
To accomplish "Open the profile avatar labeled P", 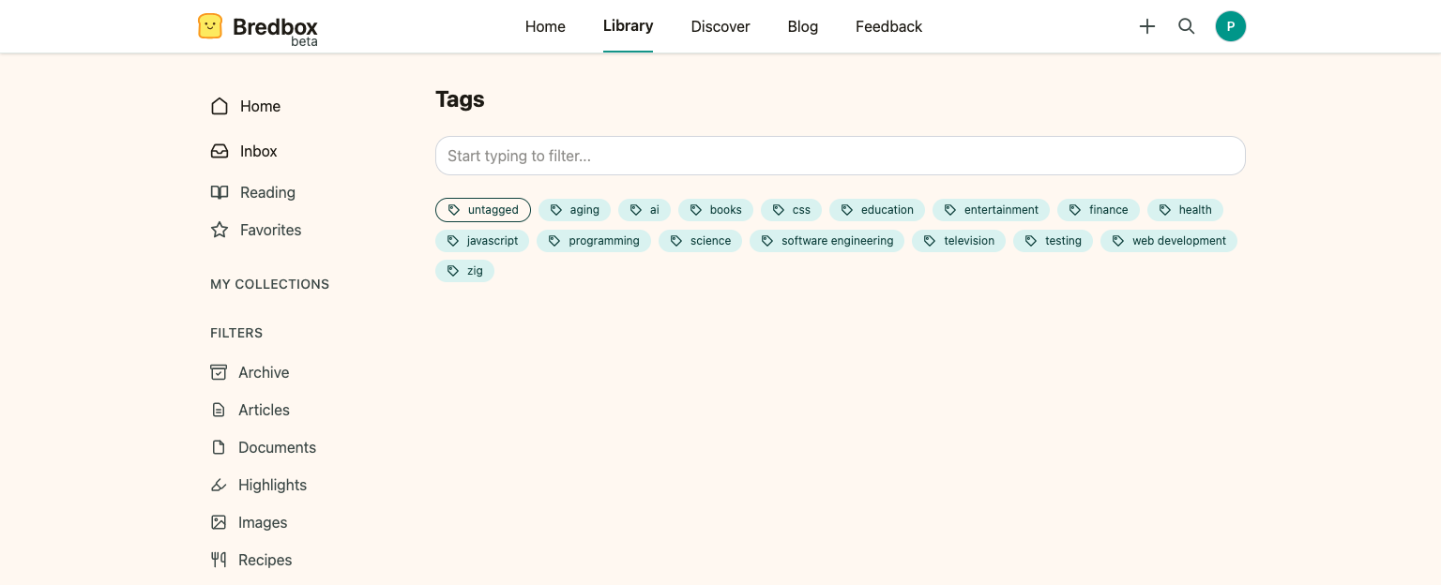I will pos(1231,26).
